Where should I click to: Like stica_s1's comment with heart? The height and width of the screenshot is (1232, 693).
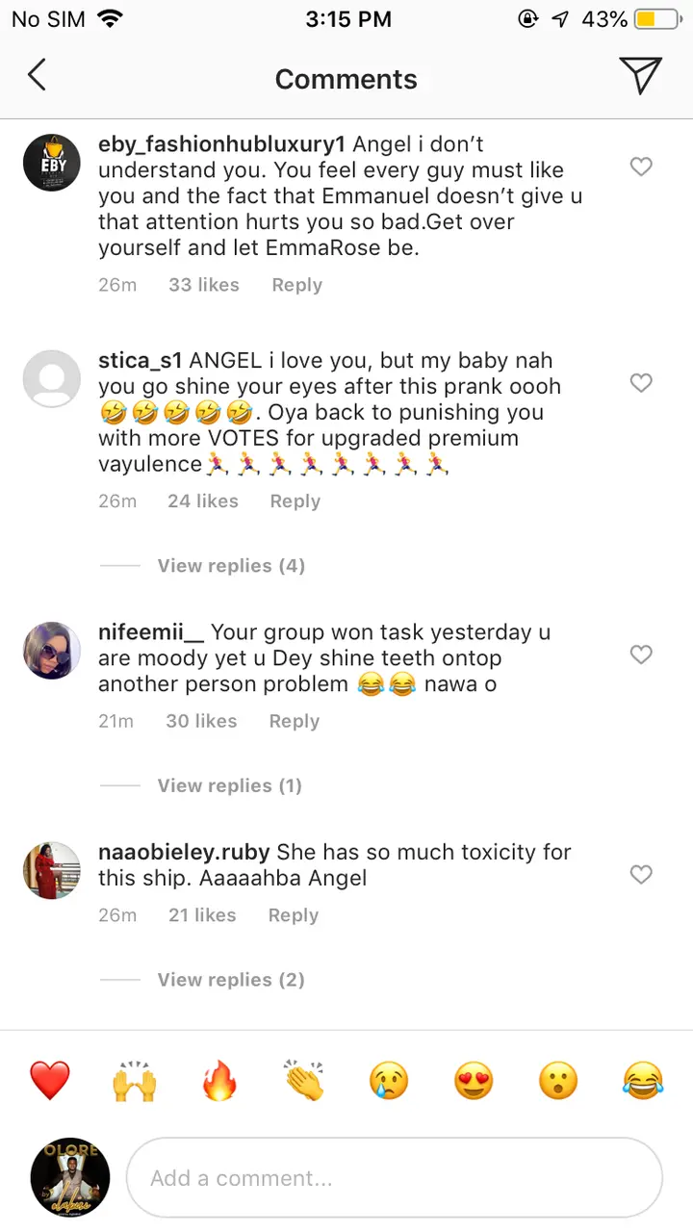pos(641,383)
